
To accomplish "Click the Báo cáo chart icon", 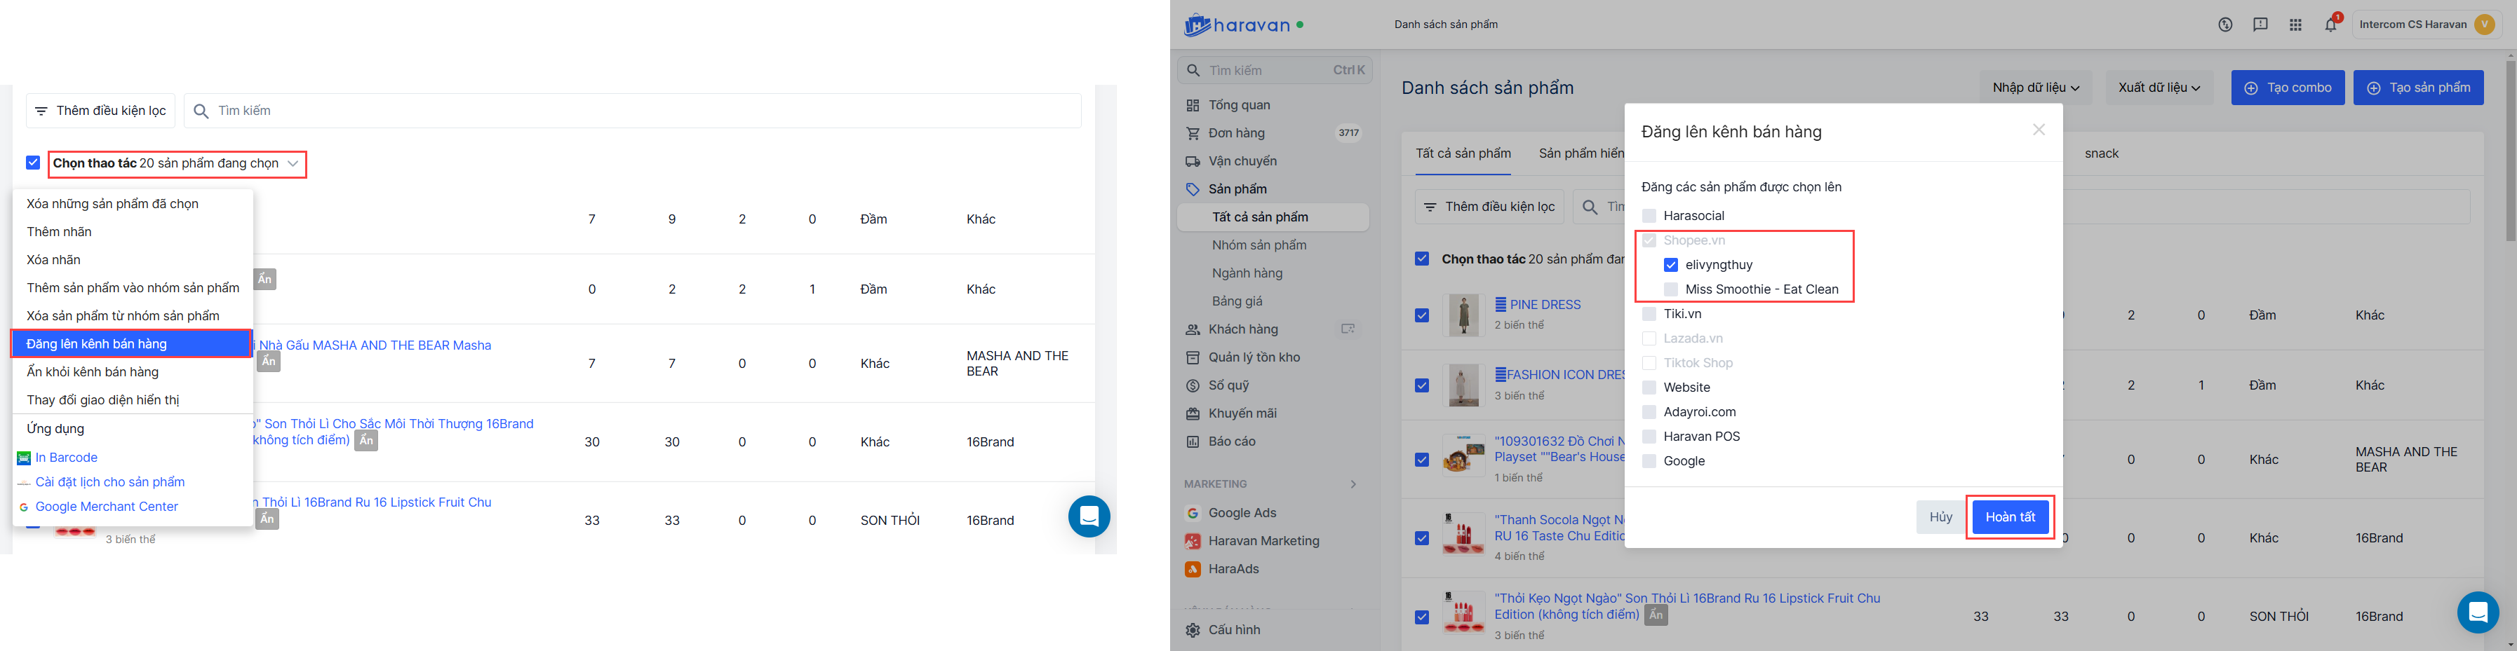I will click(1192, 442).
